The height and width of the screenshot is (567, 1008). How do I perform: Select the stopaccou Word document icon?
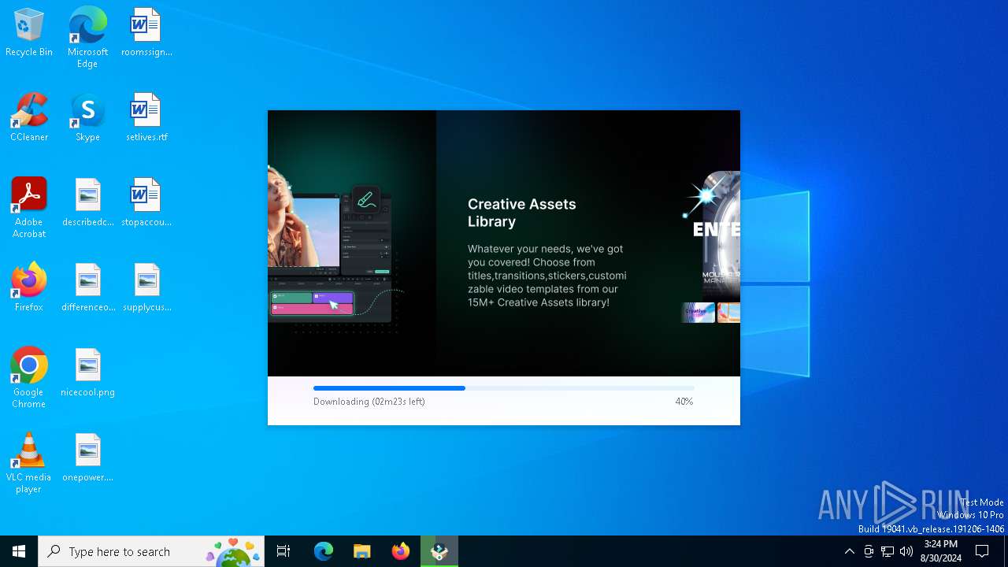(146, 203)
